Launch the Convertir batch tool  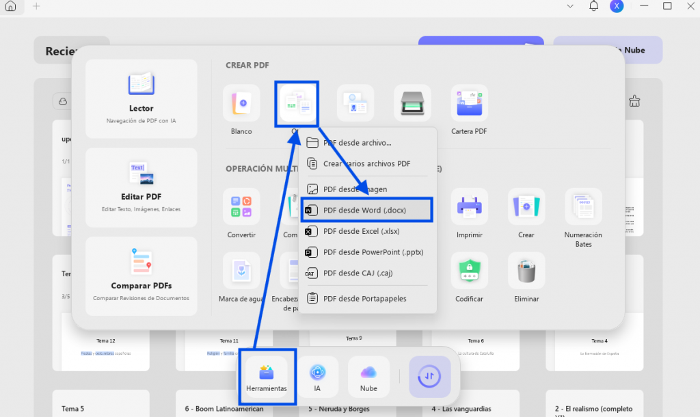(x=241, y=206)
